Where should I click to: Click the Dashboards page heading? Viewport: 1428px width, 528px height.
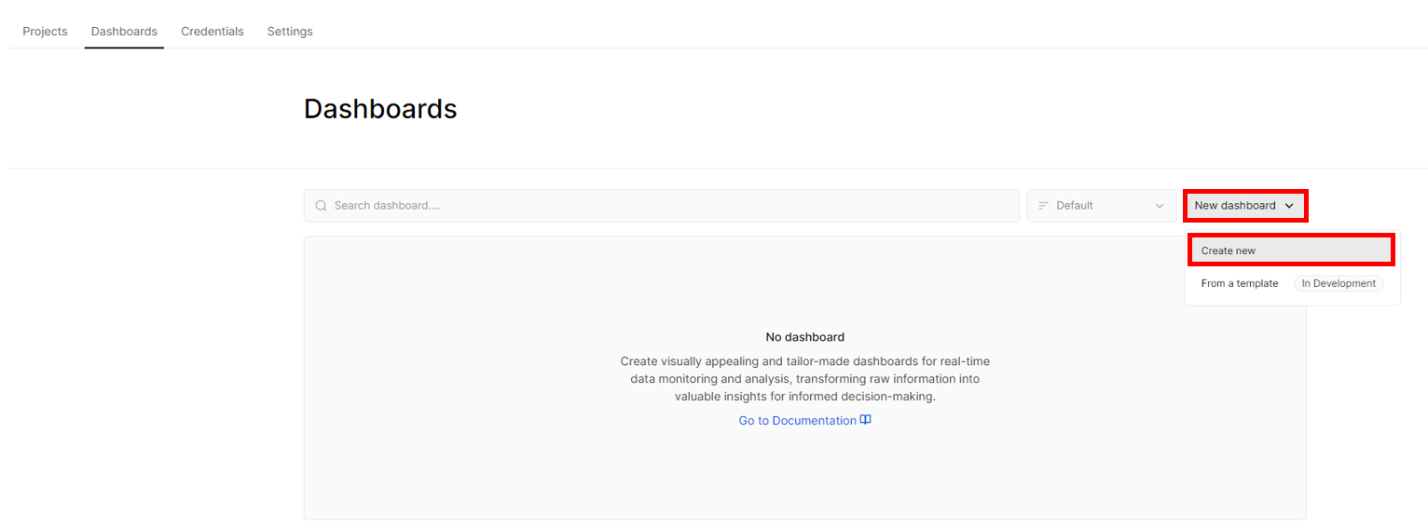tap(380, 109)
